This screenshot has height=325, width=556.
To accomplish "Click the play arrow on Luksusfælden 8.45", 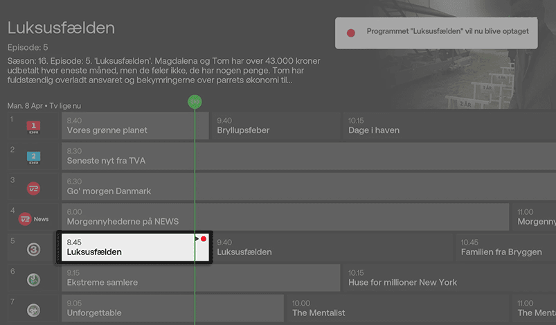I will coord(197,239).
